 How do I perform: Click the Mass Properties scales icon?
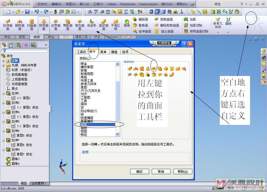pos(108,11)
